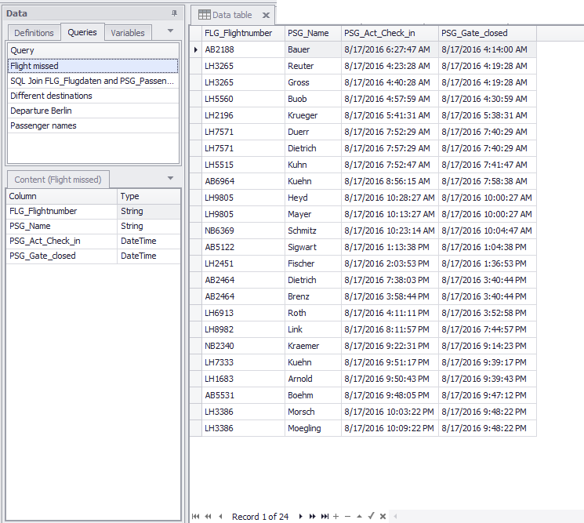Confirm edit with the checkmark icon
The image size is (584, 523).
point(371,516)
